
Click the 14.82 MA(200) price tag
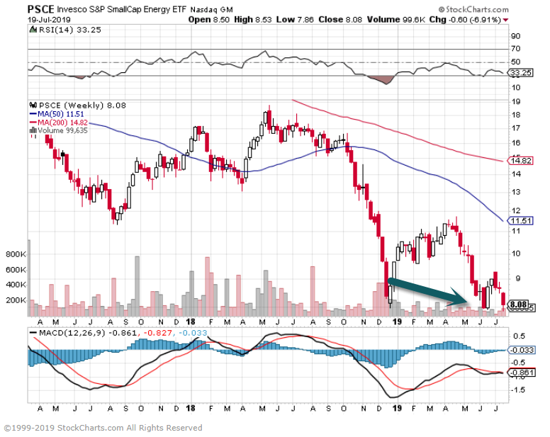(x=521, y=161)
